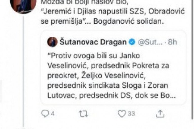
Task: Open the quoted tweet text starting 'Protiv ovoga'
Action: tap(111, 75)
